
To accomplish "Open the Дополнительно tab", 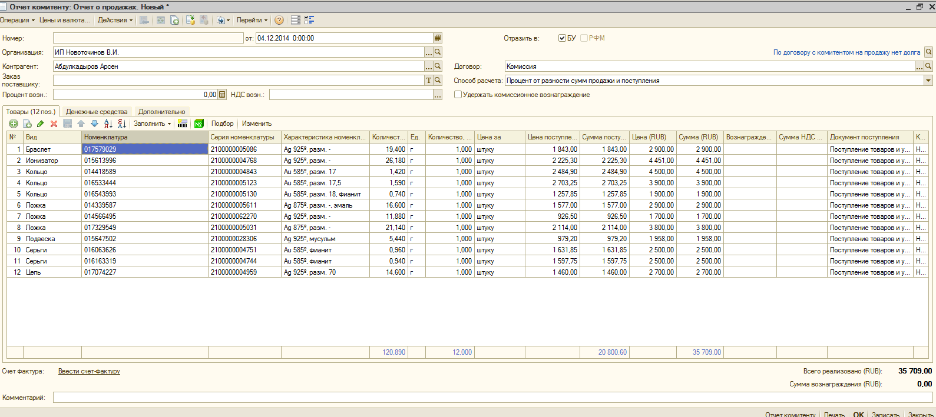I will click(161, 112).
